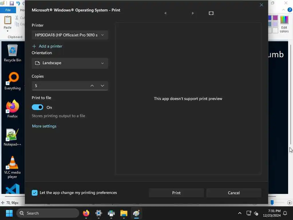
Task: Close the Print dialog
Action: point(261,5)
